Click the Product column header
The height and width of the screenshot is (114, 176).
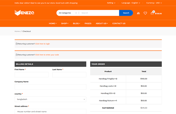click(x=108, y=71)
